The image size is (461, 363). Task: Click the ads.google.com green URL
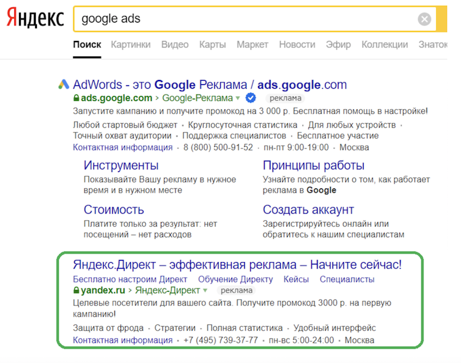(116, 98)
